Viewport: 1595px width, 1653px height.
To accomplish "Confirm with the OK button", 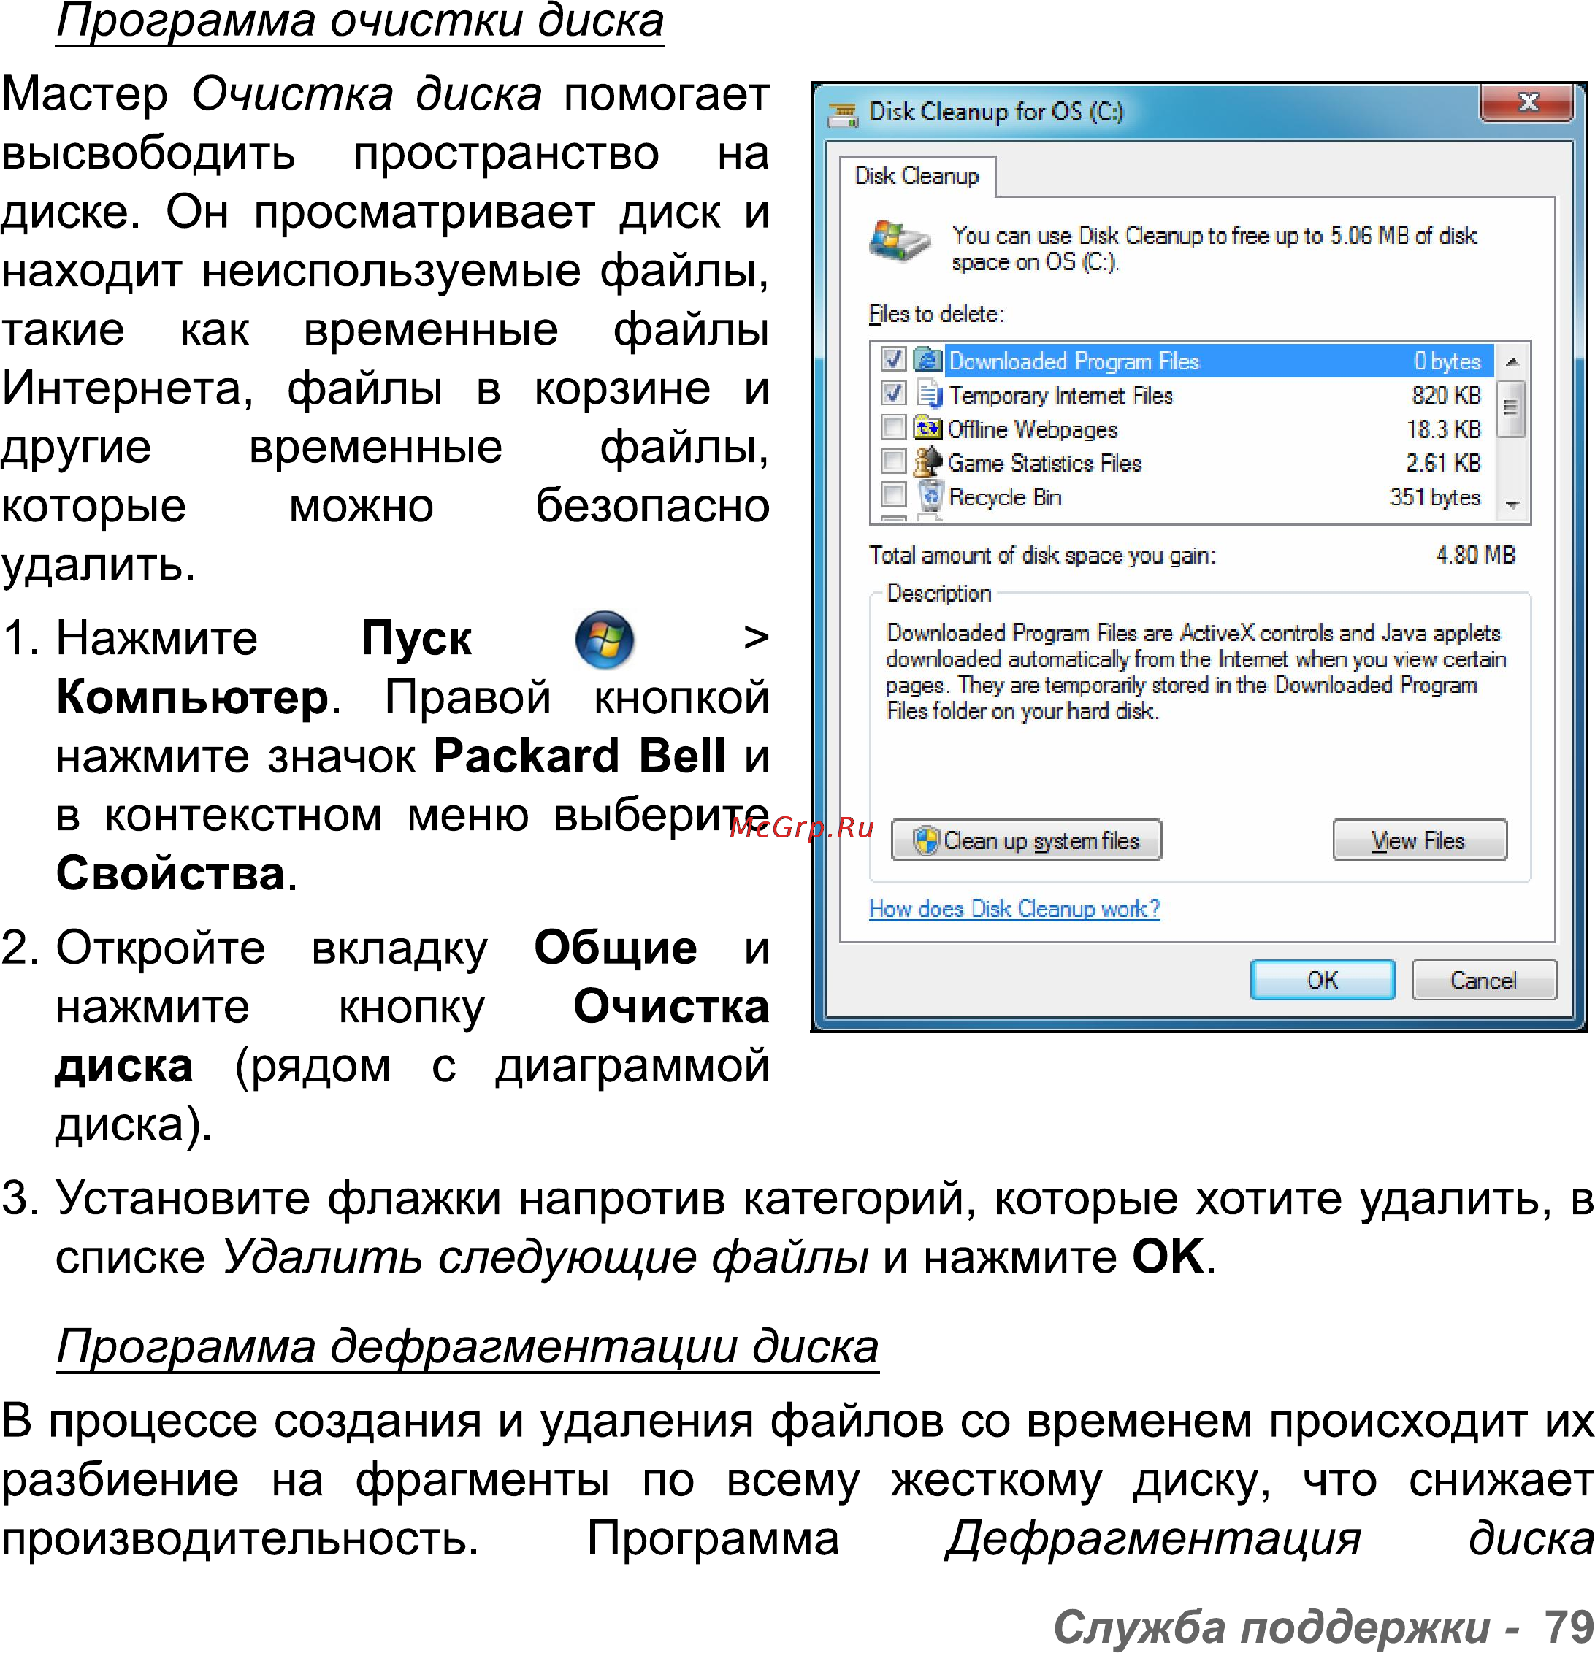I will [x=1322, y=980].
